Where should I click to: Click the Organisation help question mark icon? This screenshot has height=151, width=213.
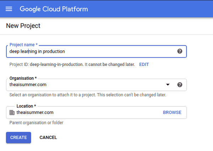click(x=180, y=85)
